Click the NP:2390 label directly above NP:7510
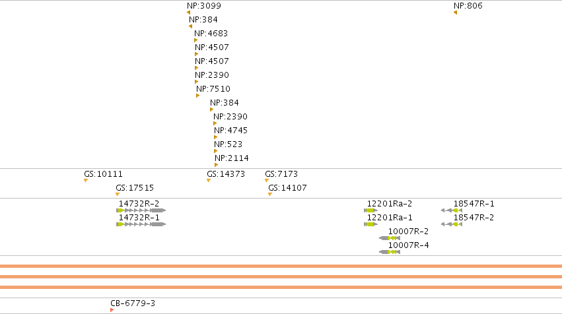Image resolution: width=562 pixels, height=314 pixels. pyautogui.click(x=212, y=75)
